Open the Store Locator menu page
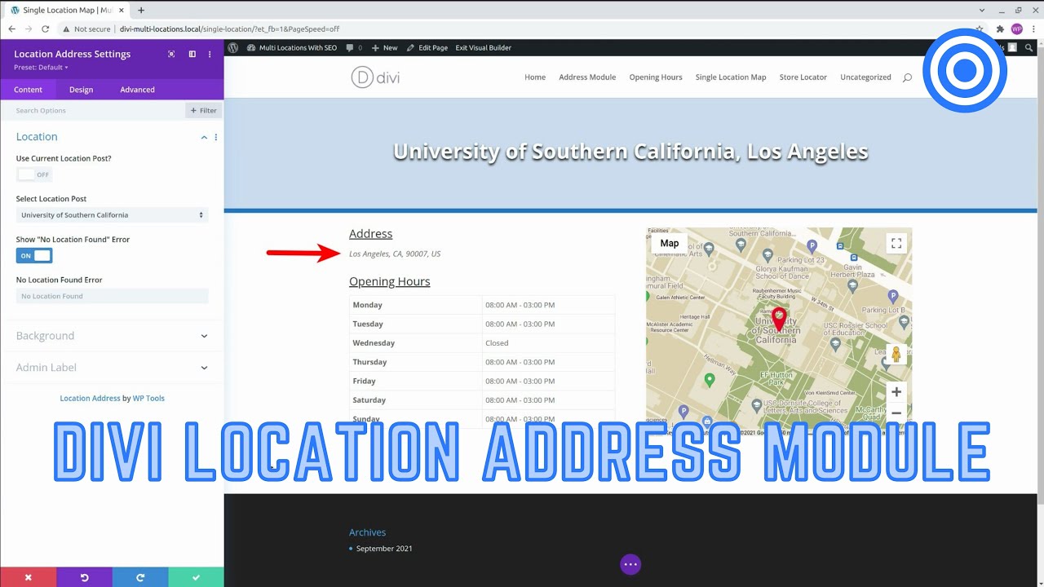 click(803, 77)
